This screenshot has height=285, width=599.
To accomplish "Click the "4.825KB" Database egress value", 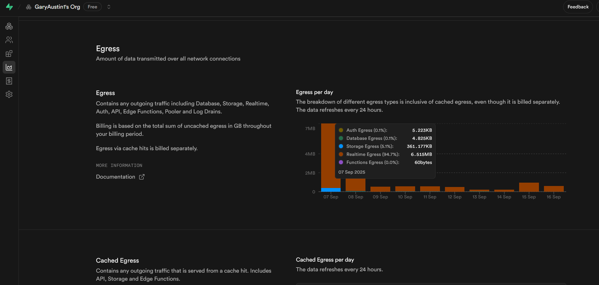I will (x=422, y=138).
